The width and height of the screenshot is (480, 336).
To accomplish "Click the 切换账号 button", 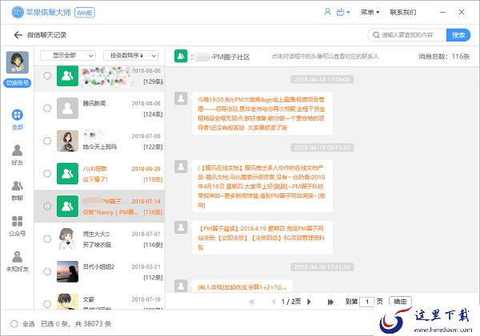I will coord(17,83).
